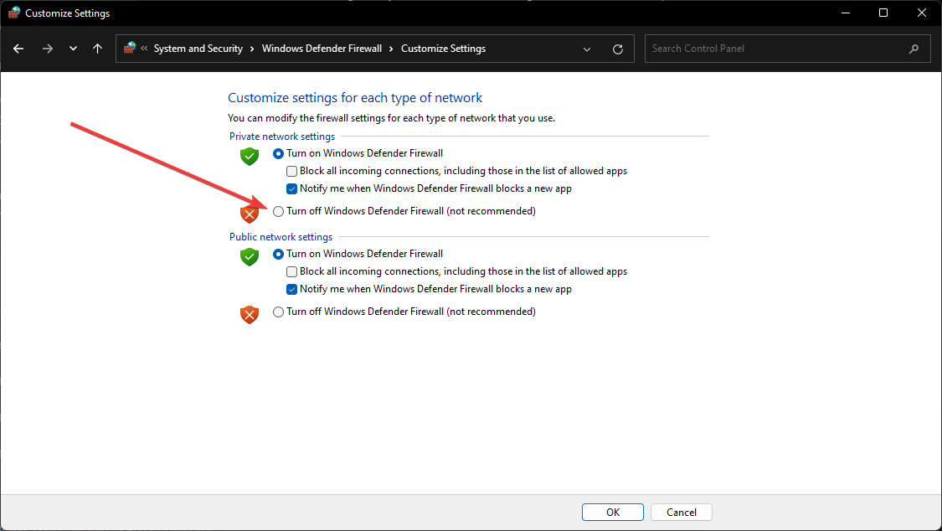
Task: Minimize the Customize Settings window
Action: [845, 13]
